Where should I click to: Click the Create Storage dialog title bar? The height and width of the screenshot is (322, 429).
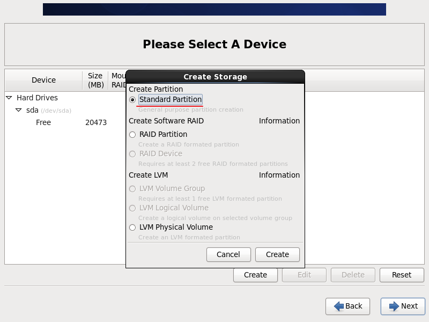215,77
